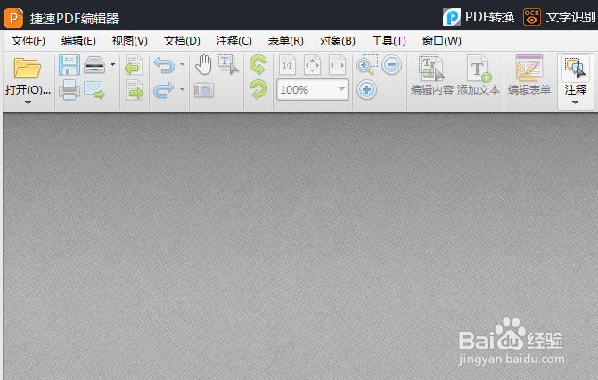Click the 注释 annotation tool button
Image resolution: width=598 pixels, height=380 pixels.
(575, 75)
